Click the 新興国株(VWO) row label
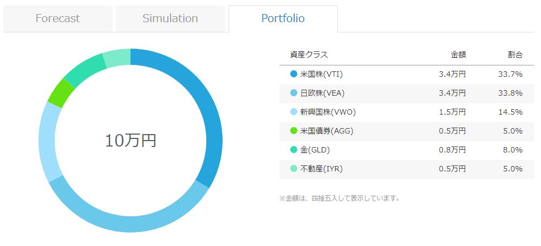This screenshot has height=246, width=541. click(328, 112)
